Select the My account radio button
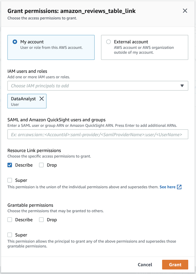 tap(15, 42)
